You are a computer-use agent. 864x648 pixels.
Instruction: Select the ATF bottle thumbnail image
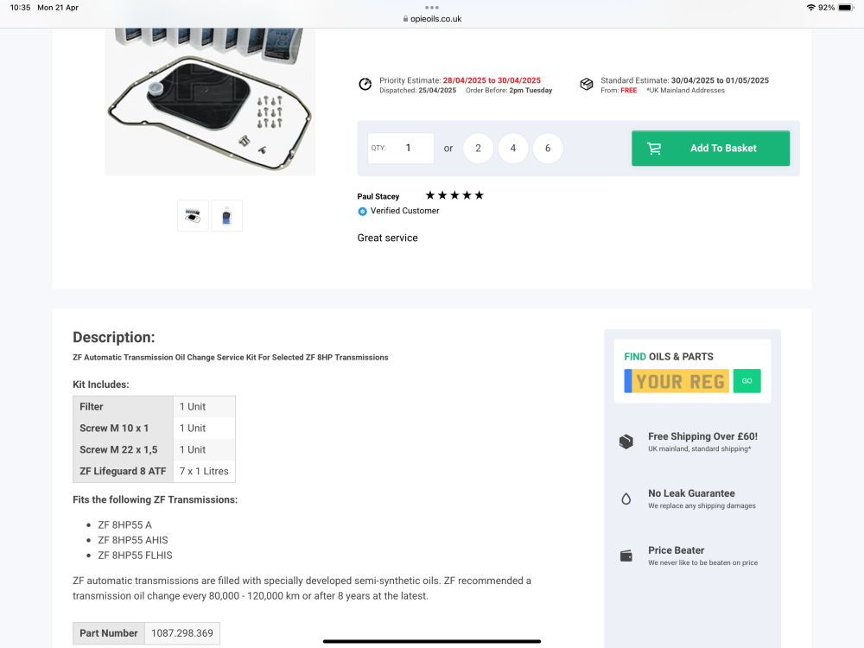click(x=226, y=215)
